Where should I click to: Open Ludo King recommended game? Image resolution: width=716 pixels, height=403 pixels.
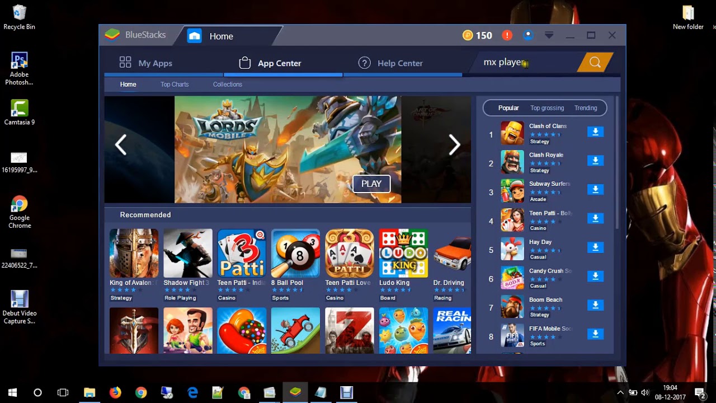click(x=403, y=253)
